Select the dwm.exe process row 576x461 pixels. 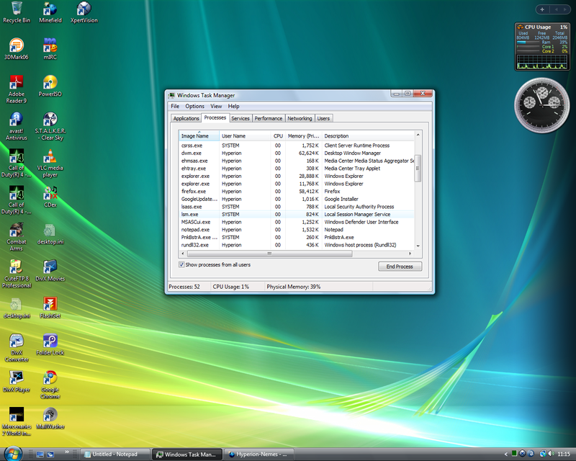pos(297,153)
